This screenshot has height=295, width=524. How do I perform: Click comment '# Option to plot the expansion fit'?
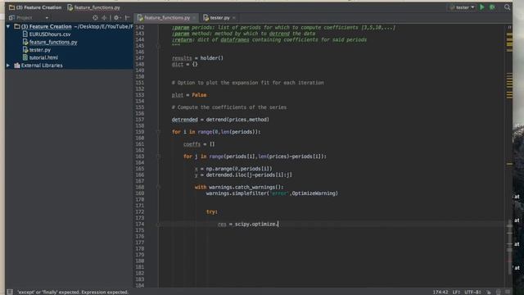pyautogui.click(x=247, y=83)
